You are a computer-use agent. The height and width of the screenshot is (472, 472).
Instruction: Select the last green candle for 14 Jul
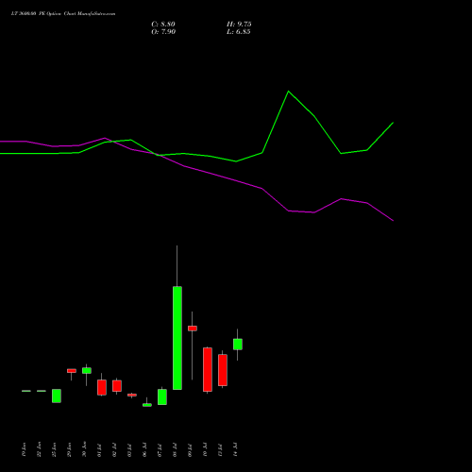[238, 345]
